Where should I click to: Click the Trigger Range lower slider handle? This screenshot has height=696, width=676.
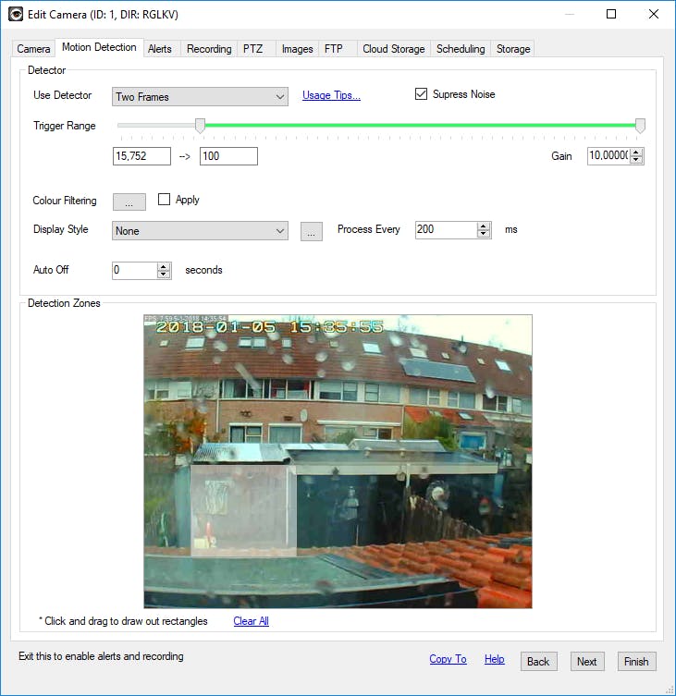point(201,126)
